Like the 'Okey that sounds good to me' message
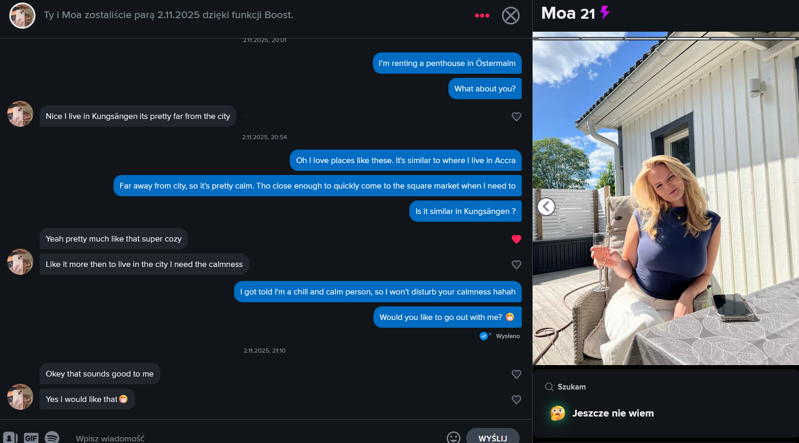The width and height of the screenshot is (799, 443). 517,374
